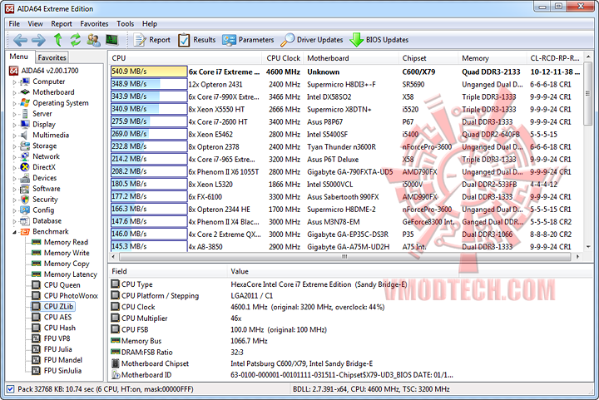The image size is (599, 400).
Task: Select the Database tree icon
Action: pos(25,220)
